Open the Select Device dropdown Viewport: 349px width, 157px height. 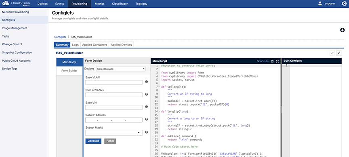121,69
